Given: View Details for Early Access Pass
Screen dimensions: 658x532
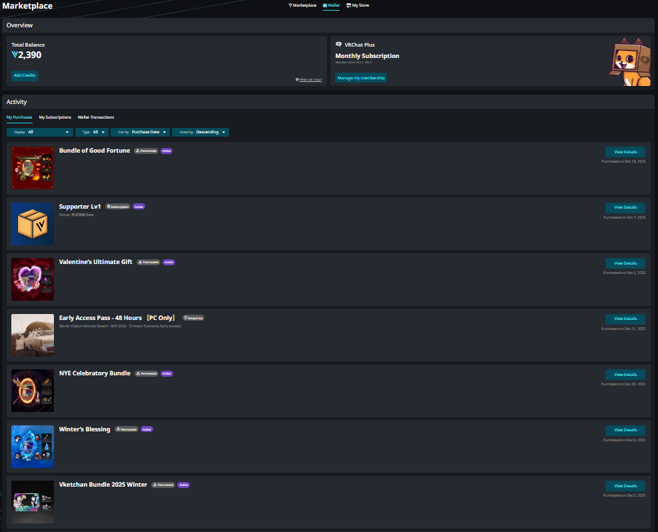Looking at the screenshot, I should coord(625,319).
